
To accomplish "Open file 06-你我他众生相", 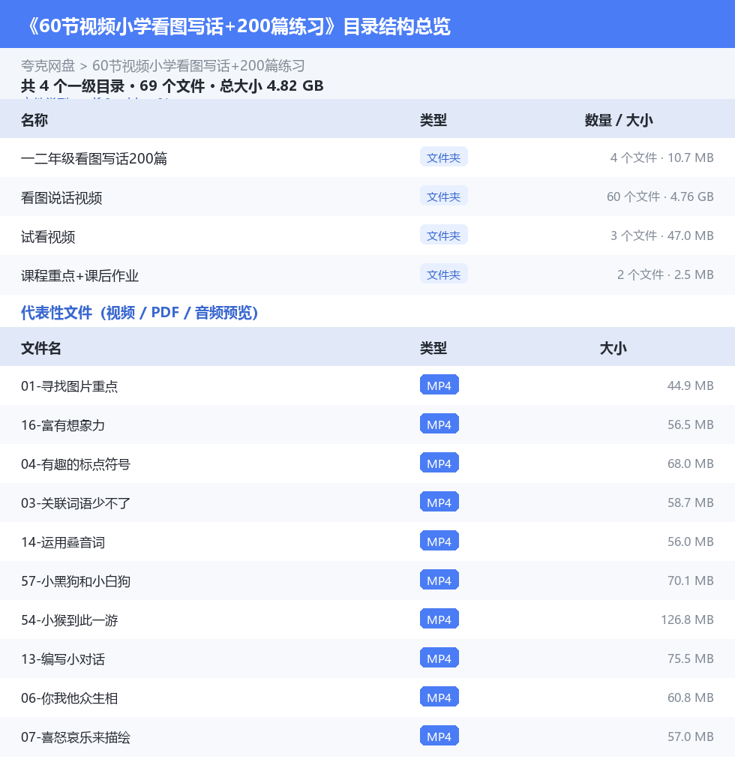I will 69,698.
